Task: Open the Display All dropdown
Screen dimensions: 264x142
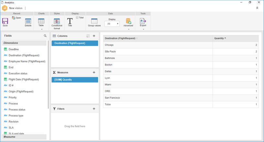Action: tap(112, 24)
